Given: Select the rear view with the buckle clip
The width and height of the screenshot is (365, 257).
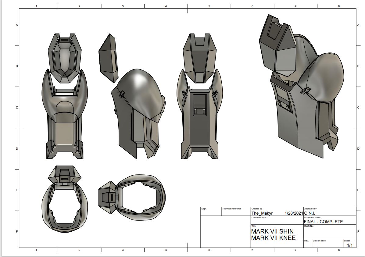Looking at the screenshot, I should 200,96.
